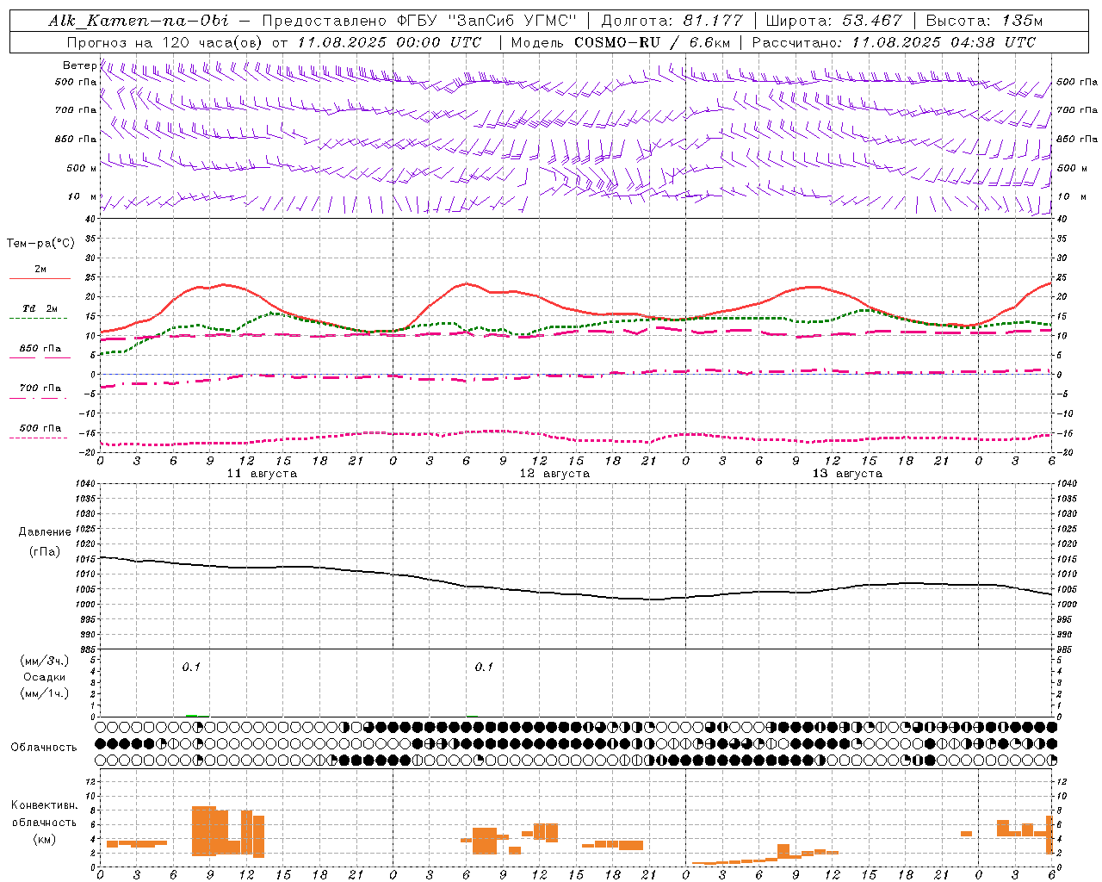This screenshot has width=1102, height=882.
Task: Click the 850 гПа temperature legend label
Action: pos(40,349)
